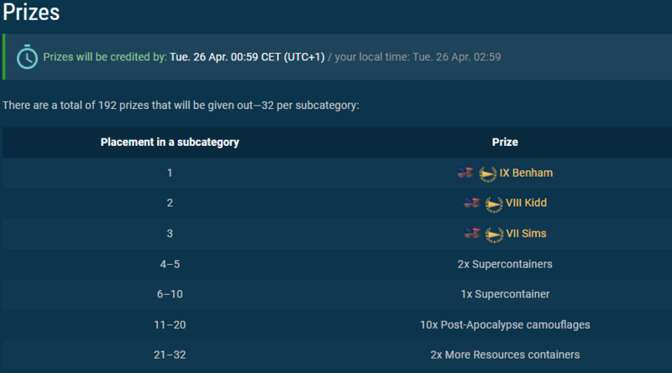This screenshot has width=672, height=373.
Task: Open the IX Benham ship link
Action: [x=526, y=173]
